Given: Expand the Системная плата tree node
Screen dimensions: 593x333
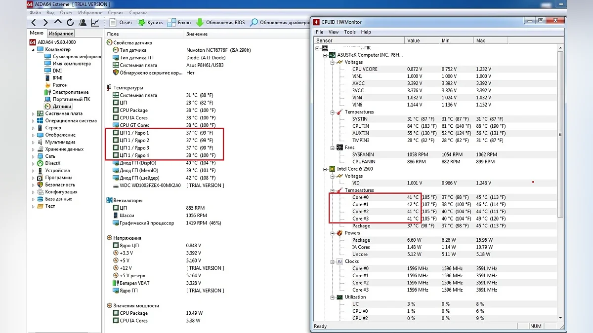Looking at the screenshot, I should [34, 113].
